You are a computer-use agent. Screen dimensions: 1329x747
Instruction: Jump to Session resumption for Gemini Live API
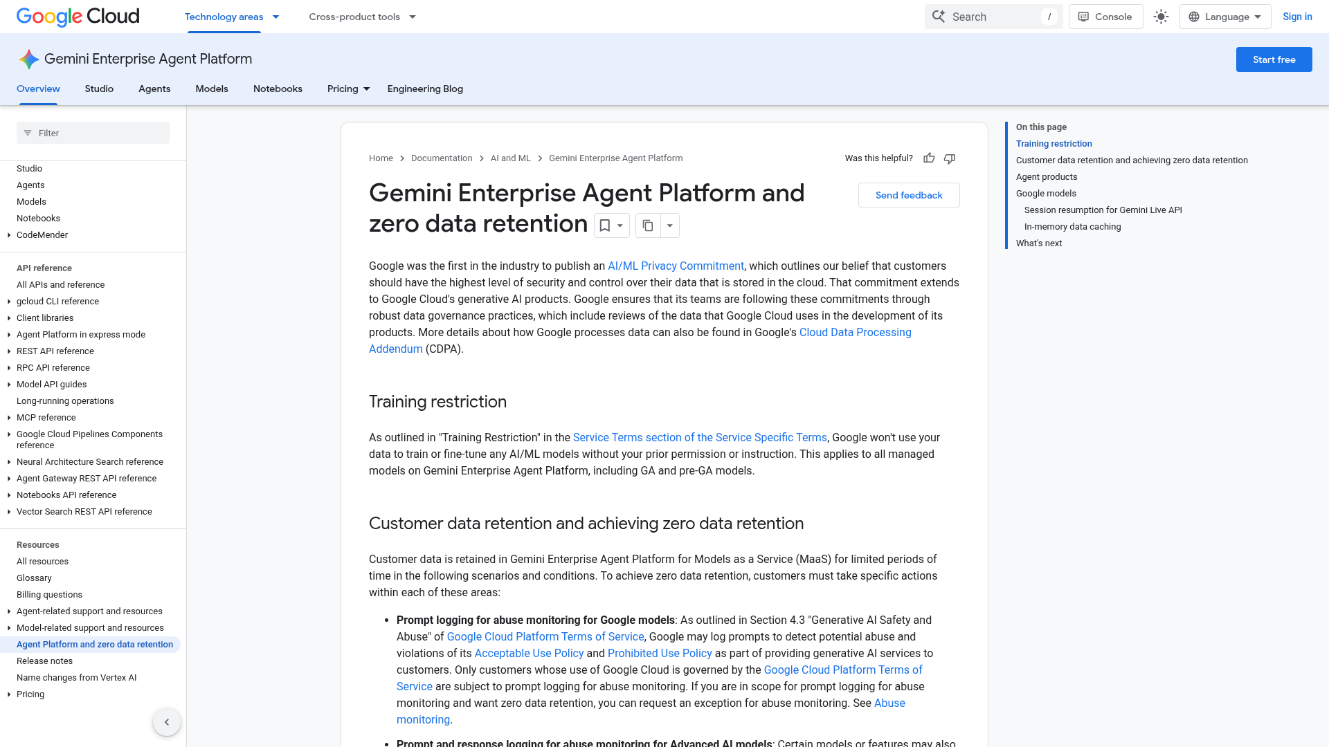(1103, 210)
